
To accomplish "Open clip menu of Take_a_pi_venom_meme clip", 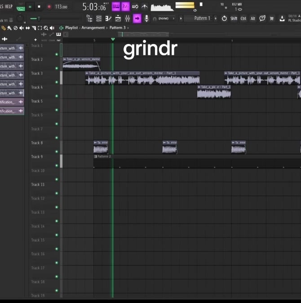I will click(65, 59).
